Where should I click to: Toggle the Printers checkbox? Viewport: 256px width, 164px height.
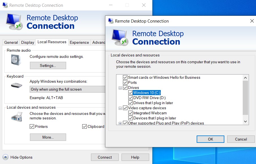pyautogui.click(x=32, y=126)
